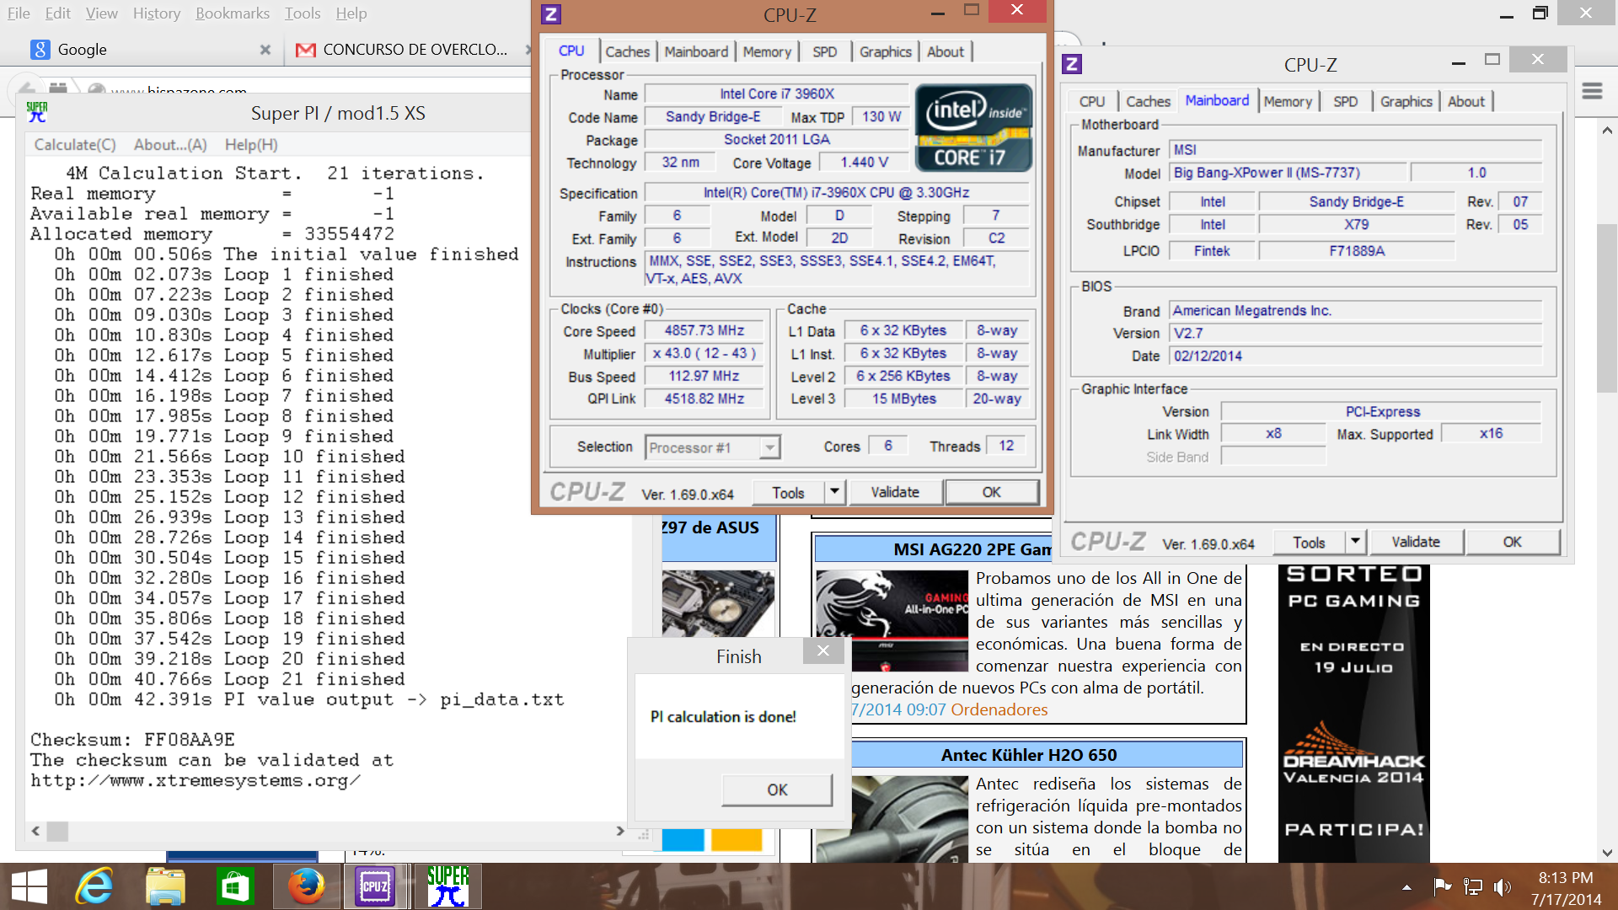
Task: Open Internet Explorer from the taskbar
Action: point(94,886)
